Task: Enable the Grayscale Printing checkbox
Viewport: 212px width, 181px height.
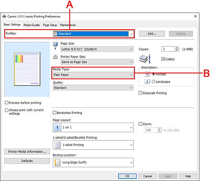Action: point(141,93)
